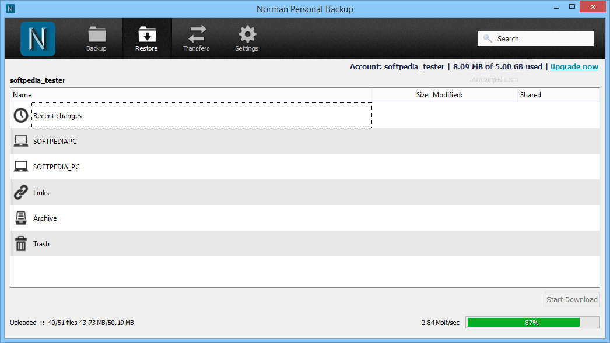610x343 pixels.
Task: Sort by the Modified column header
Action: (x=474, y=95)
